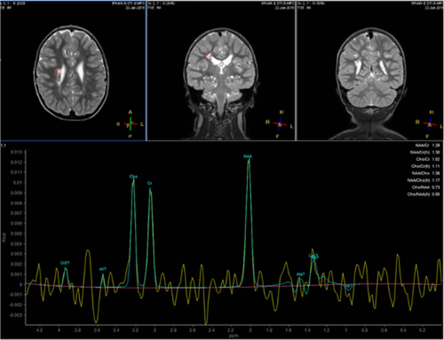Click the Real y-axis label
This screenshot has width=444, height=340.
click(4, 237)
